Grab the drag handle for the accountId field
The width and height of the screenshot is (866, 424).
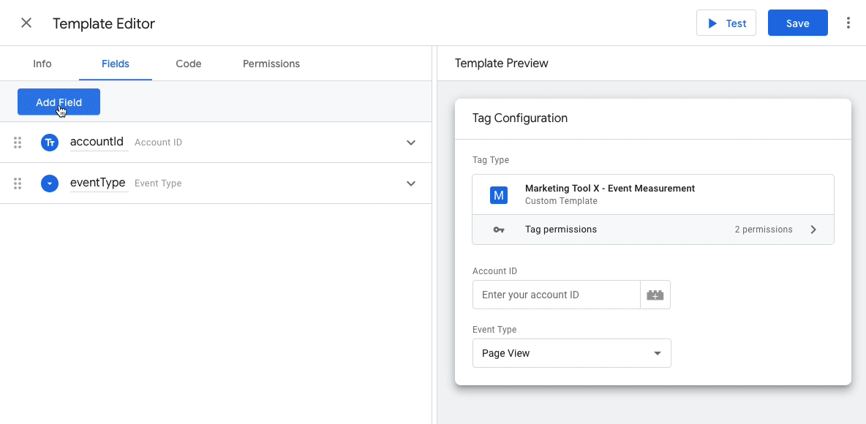click(x=18, y=143)
